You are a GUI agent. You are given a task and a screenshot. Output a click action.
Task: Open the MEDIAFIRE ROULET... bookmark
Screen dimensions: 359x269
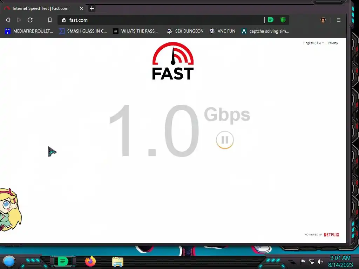pyautogui.click(x=29, y=31)
